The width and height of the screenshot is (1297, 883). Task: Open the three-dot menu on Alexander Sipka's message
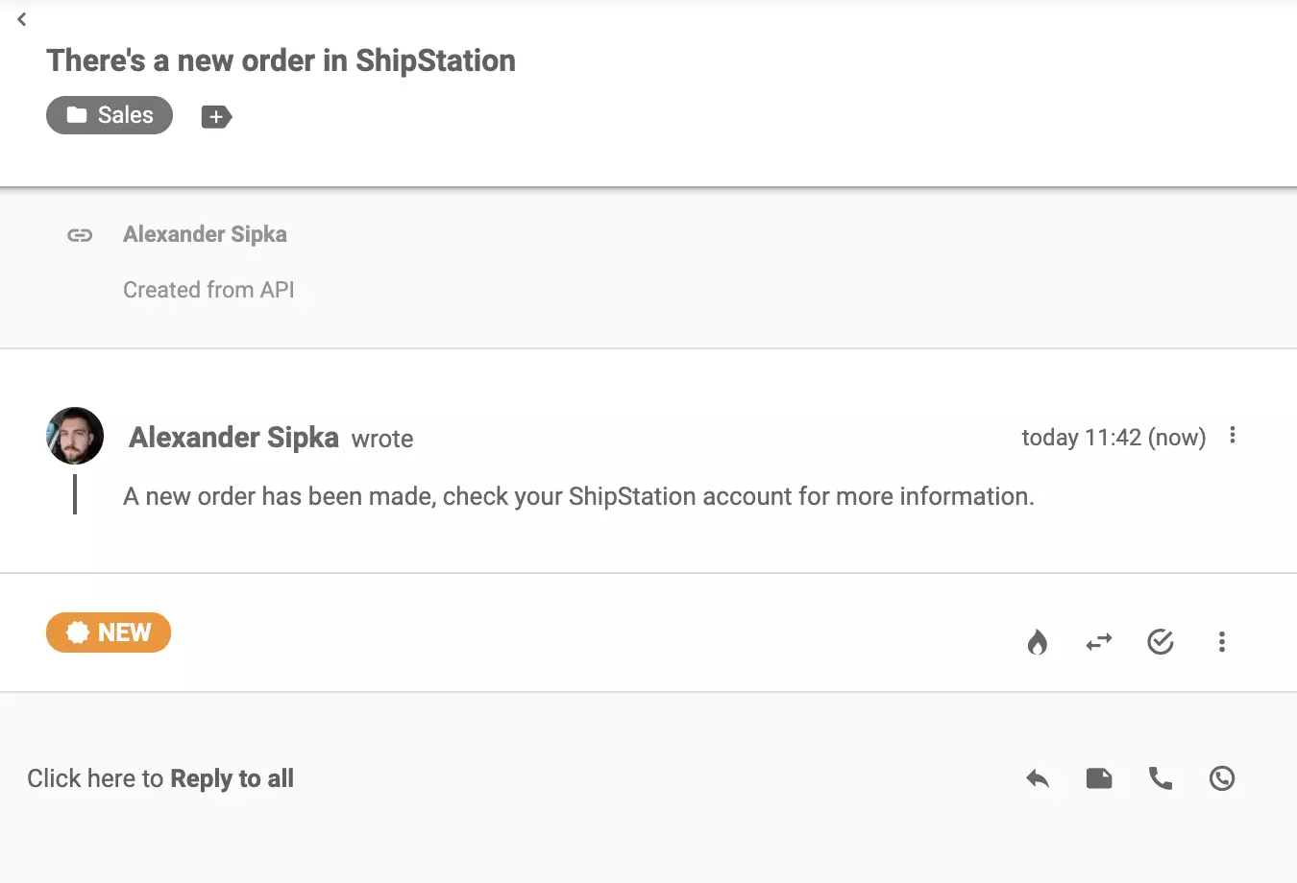(1233, 436)
